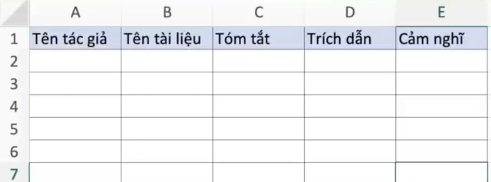
Task: Select row 7 header
Action: point(14,173)
